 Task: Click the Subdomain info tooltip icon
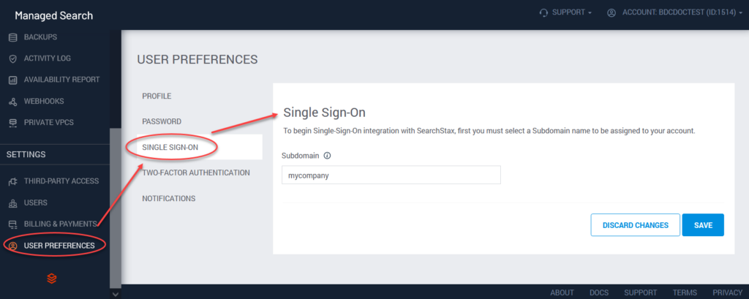328,156
